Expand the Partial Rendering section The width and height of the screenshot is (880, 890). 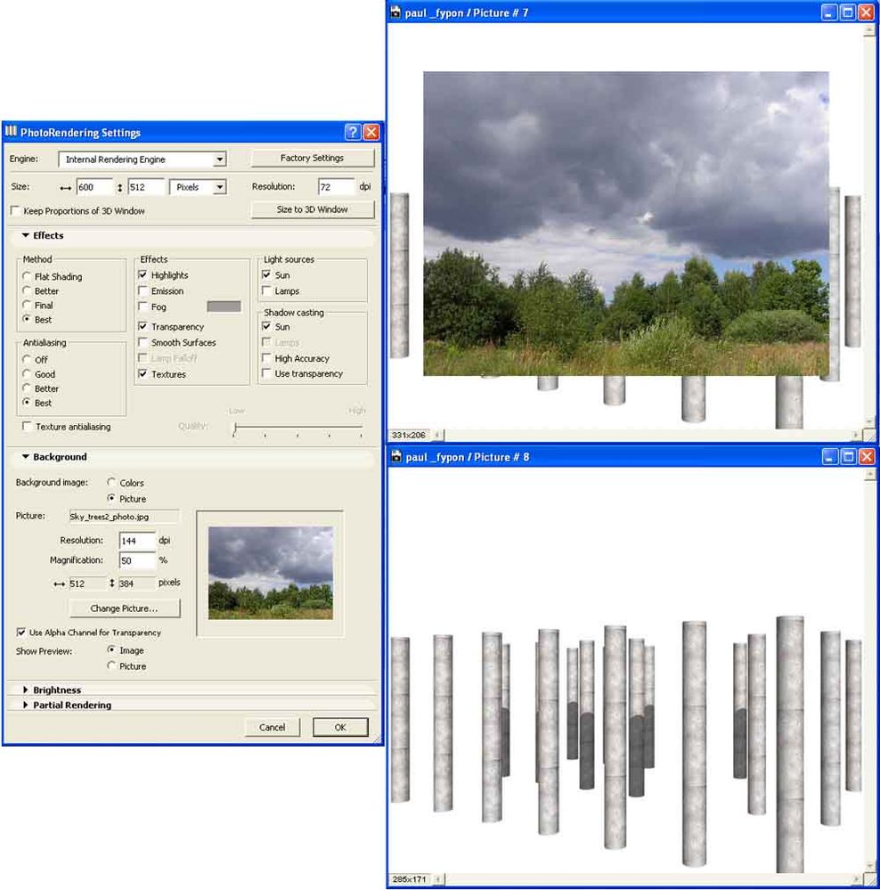pyautogui.click(x=26, y=705)
